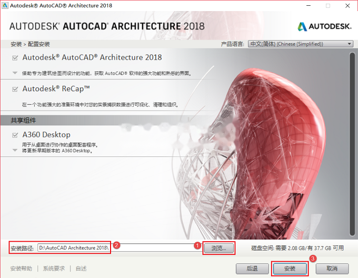Select the A360 Desktop product title
This screenshot has height=278, width=358.
point(46,135)
